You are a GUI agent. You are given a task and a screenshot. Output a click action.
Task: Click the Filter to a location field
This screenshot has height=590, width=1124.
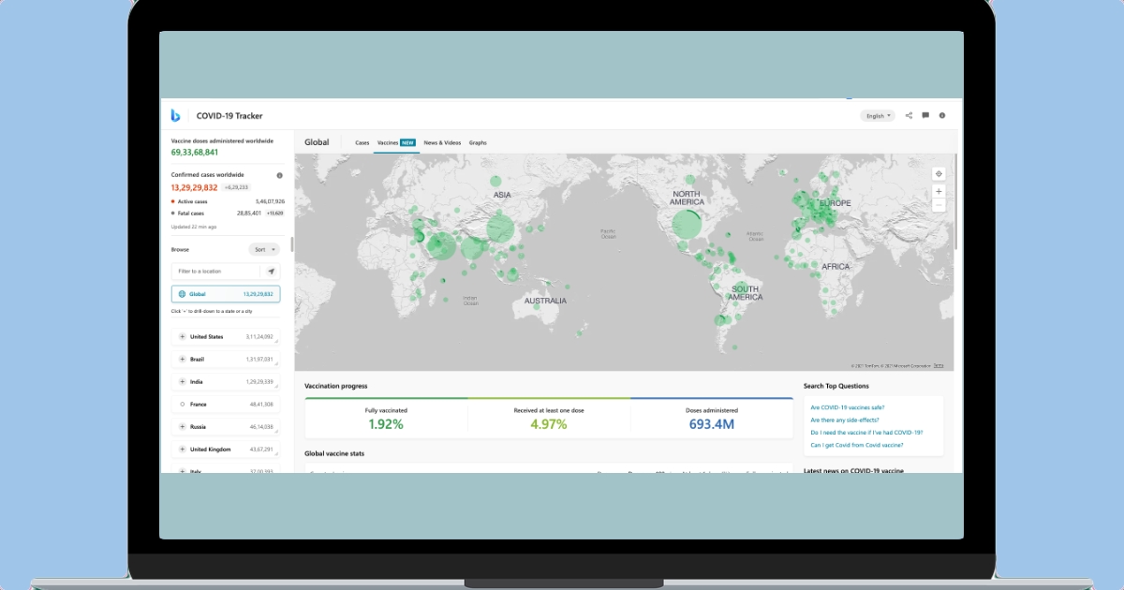click(215, 272)
